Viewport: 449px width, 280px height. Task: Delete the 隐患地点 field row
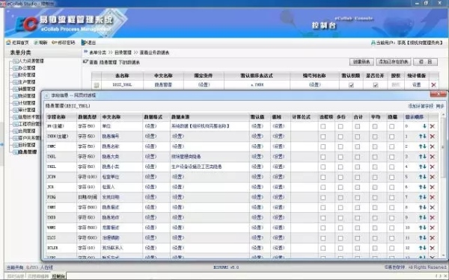[x=433, y=217]
